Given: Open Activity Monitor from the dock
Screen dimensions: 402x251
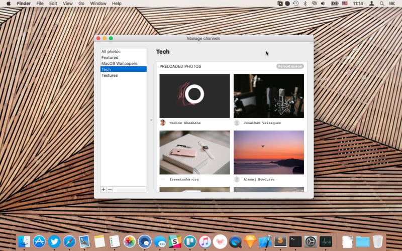Looking at the screenshot, I should (326, 241).
